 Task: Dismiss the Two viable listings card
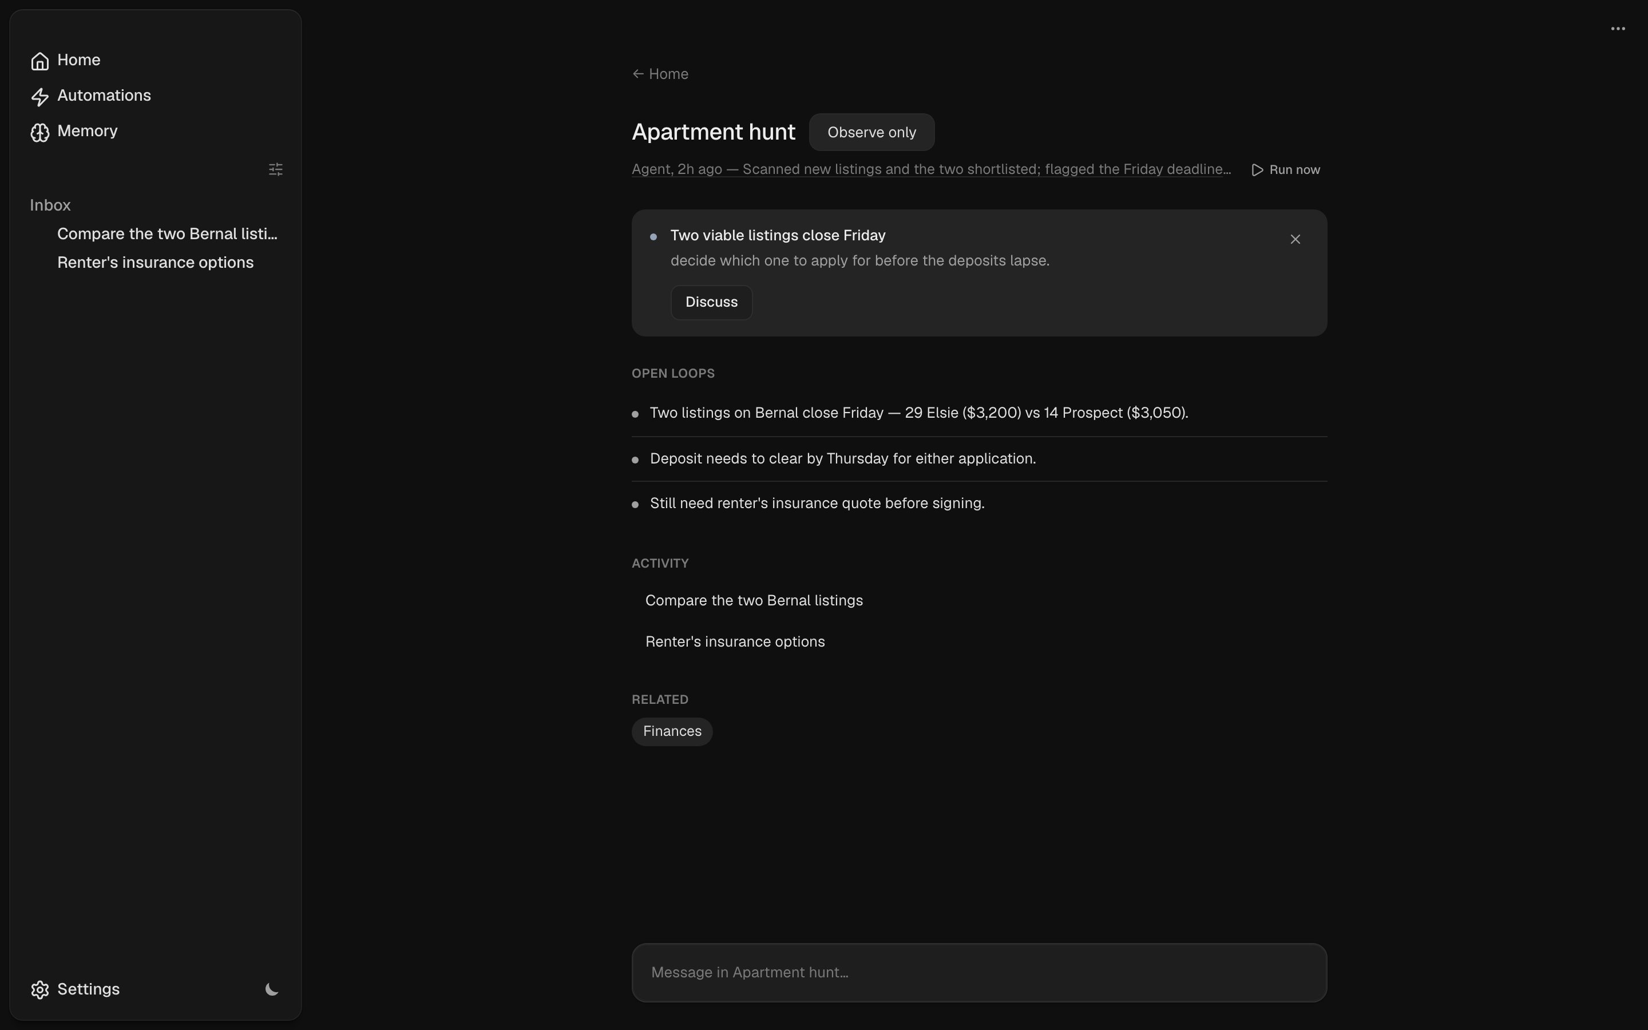click(x=1296, y=239)
